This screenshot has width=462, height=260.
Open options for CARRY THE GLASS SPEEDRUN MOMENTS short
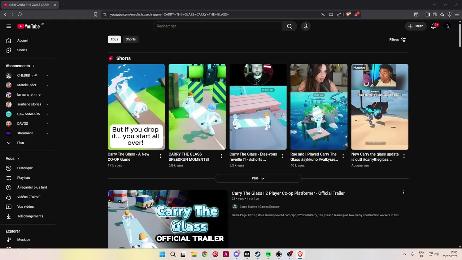coord(221,156)
